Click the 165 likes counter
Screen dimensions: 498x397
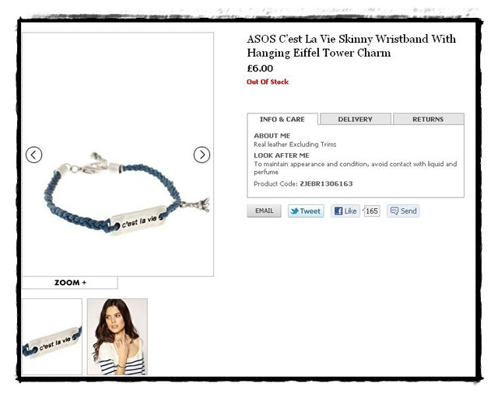click(372, 211)
